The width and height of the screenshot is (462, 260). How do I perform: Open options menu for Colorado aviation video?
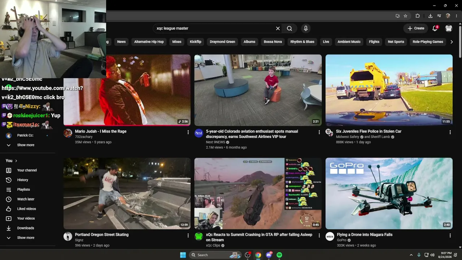click(319, 132)
